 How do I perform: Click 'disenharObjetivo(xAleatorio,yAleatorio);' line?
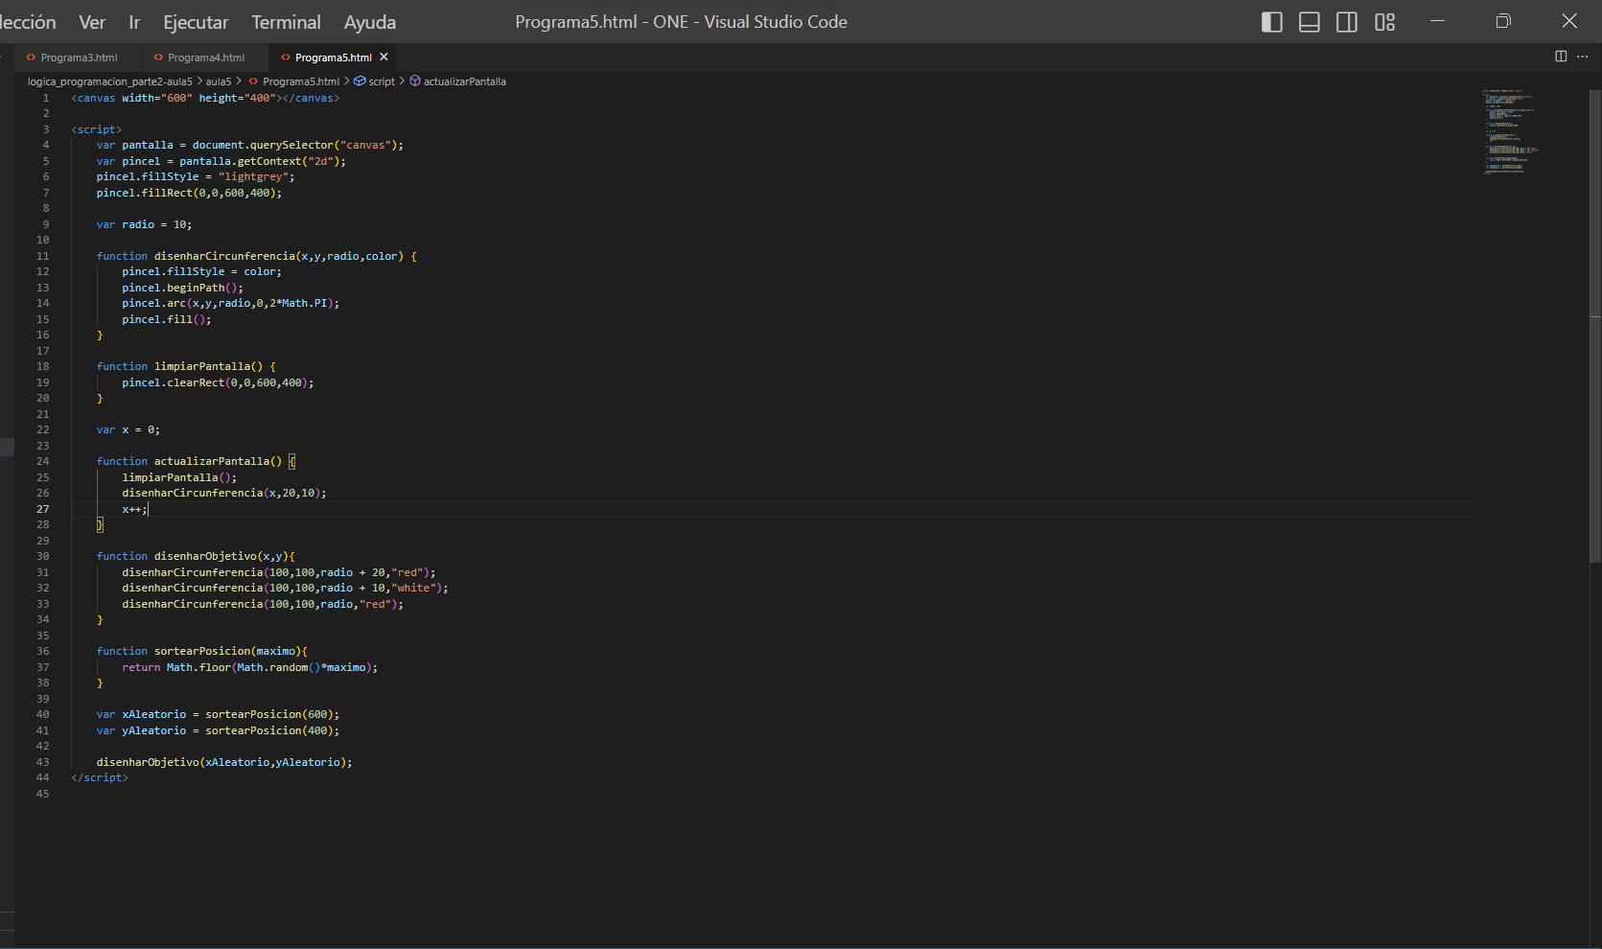point(224,762)
